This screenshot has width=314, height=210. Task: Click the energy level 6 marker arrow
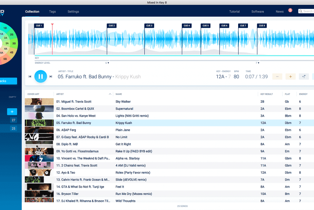coord(108,63)
